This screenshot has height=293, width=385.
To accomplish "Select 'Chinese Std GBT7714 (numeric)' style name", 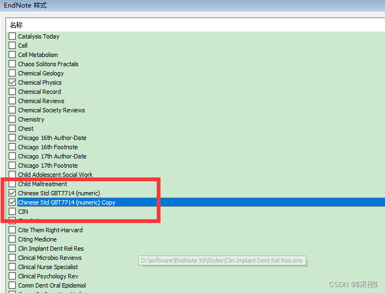I will point(59,193).
